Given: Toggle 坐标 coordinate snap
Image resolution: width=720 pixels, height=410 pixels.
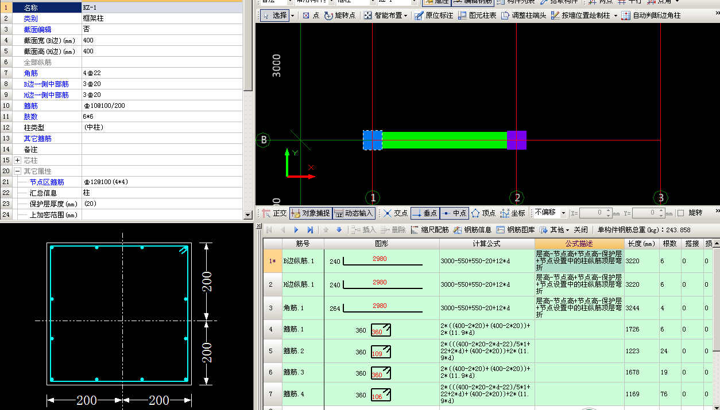Looking at the screenshot, I should [x=512, y=213].
